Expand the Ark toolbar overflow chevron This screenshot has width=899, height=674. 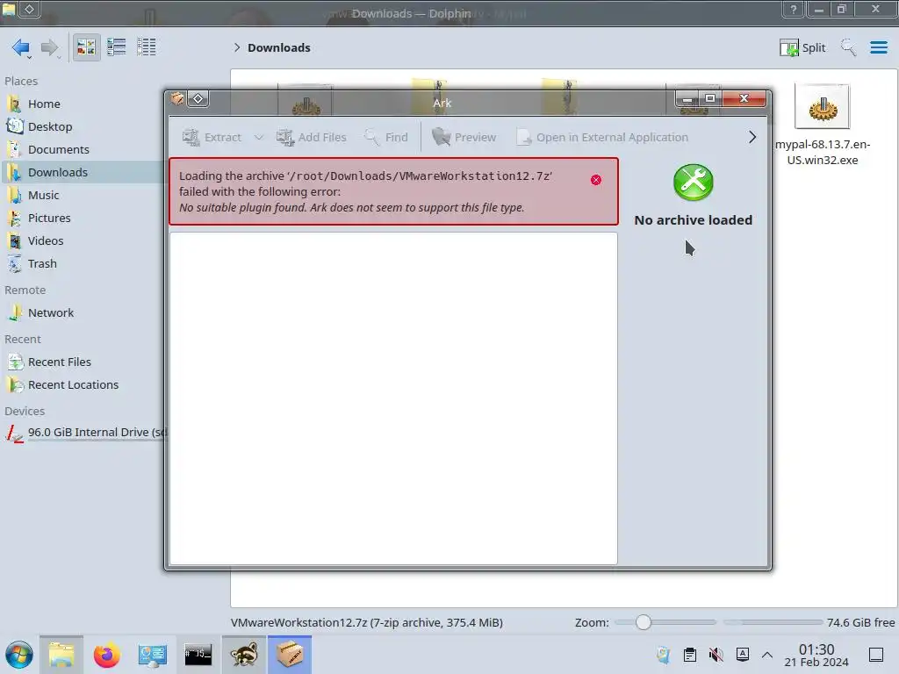[752, 138]
